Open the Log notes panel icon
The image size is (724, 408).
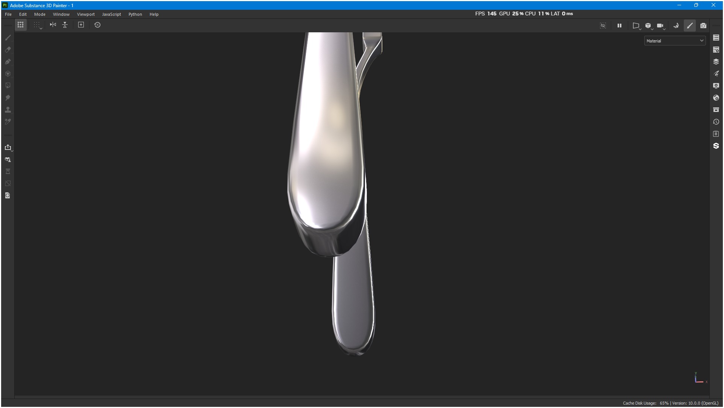(x=716, y=134)
